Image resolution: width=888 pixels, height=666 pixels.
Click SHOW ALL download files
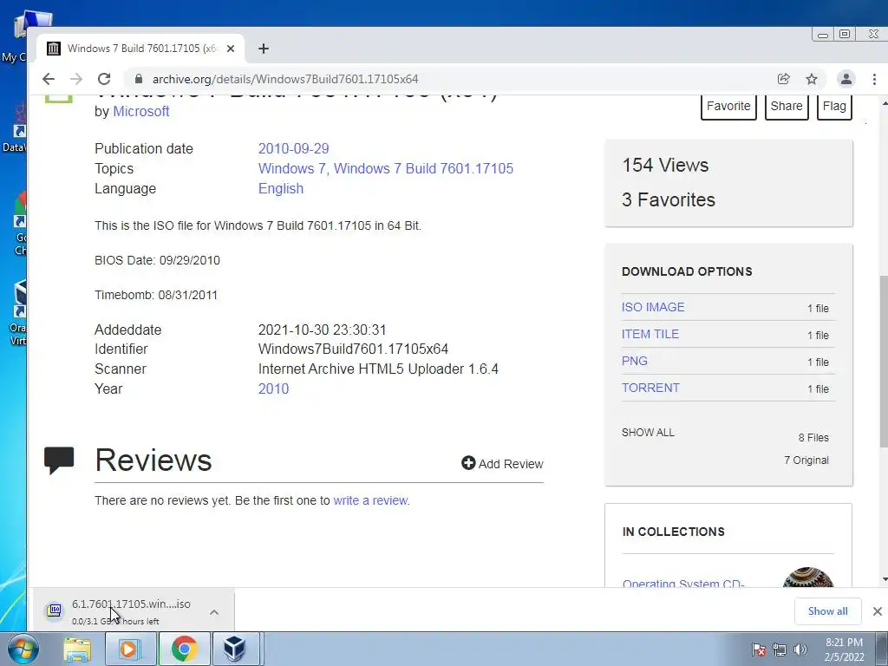[648, 433]
